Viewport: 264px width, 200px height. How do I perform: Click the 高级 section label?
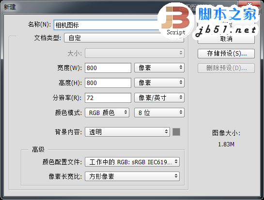[x=38, y=149]
